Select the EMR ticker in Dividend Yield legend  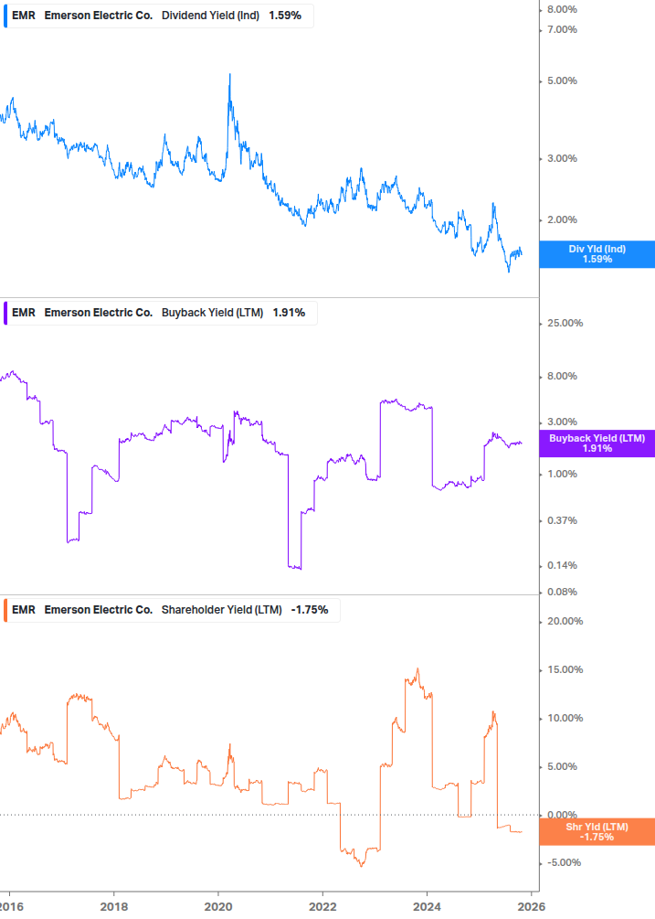click(x=24, y=16)
